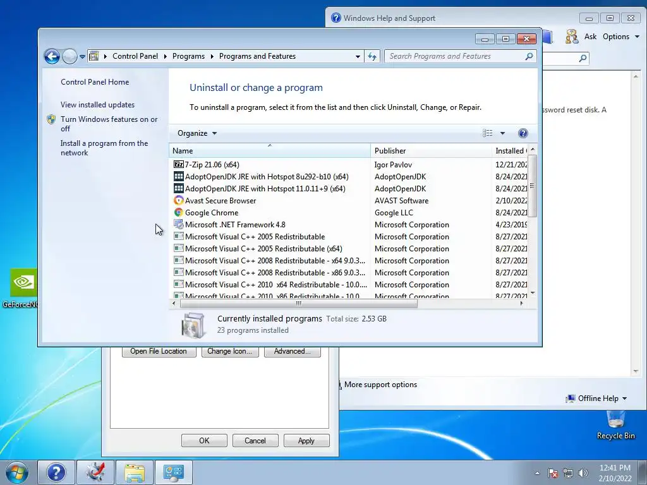Select Programs and Features in the breadcrumb
The height and width of the screenshot is (485, 647).
click(x=257, y=56)
